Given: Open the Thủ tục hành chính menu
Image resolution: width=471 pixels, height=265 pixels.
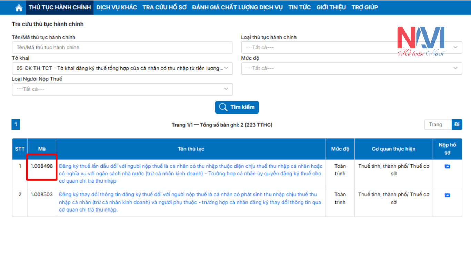Looking at the screenshot, I should (x=60, y=7).
